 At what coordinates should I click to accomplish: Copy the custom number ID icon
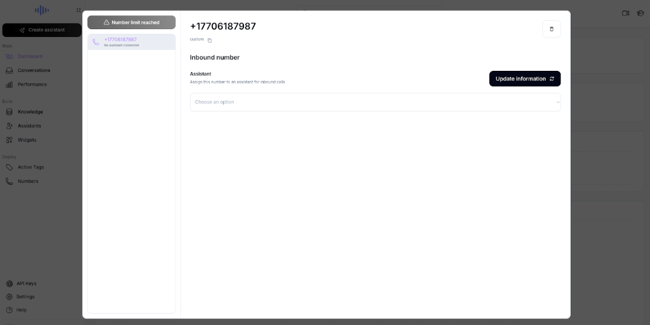point(210,40)
